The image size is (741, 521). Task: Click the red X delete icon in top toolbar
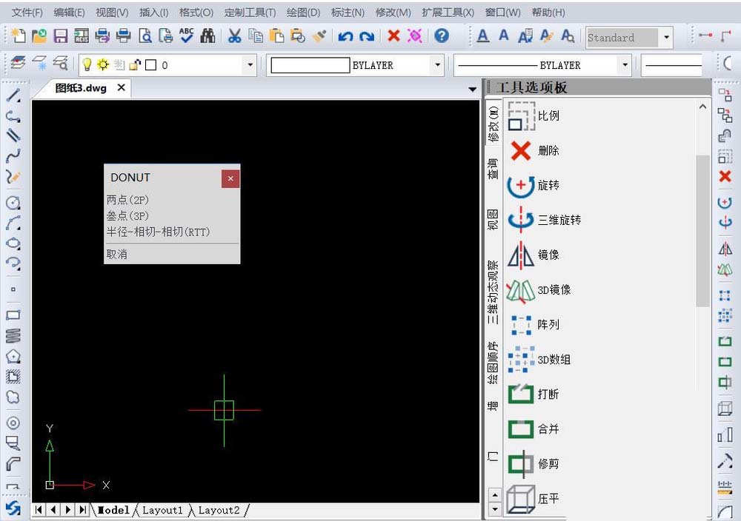[x=393, y=36]
